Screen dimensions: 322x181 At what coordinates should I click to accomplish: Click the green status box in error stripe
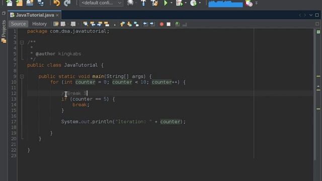318,32
